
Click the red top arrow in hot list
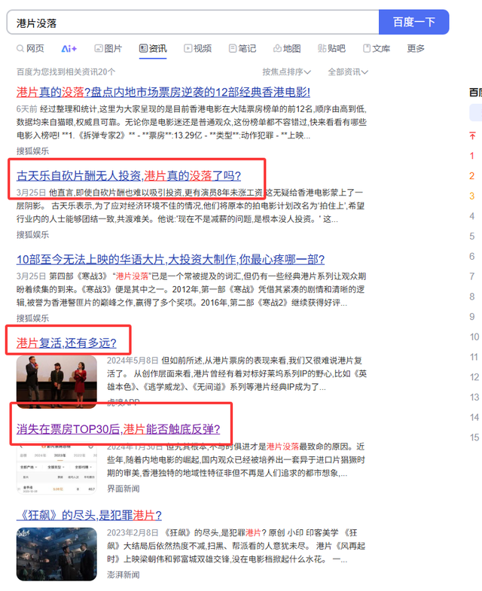[472, 136]
